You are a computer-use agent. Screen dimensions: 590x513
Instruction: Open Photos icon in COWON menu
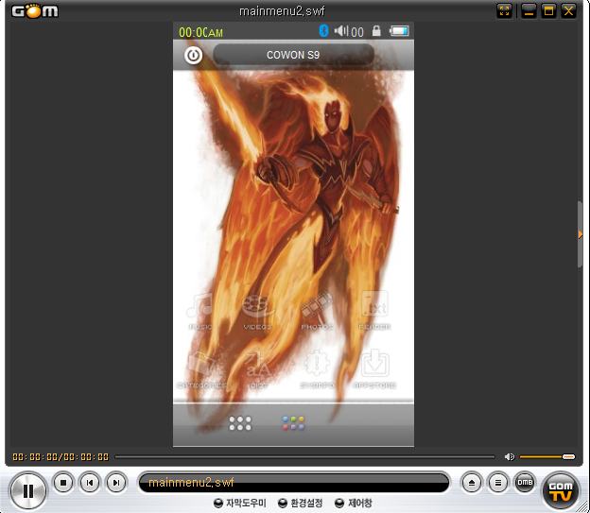(317, 311)
